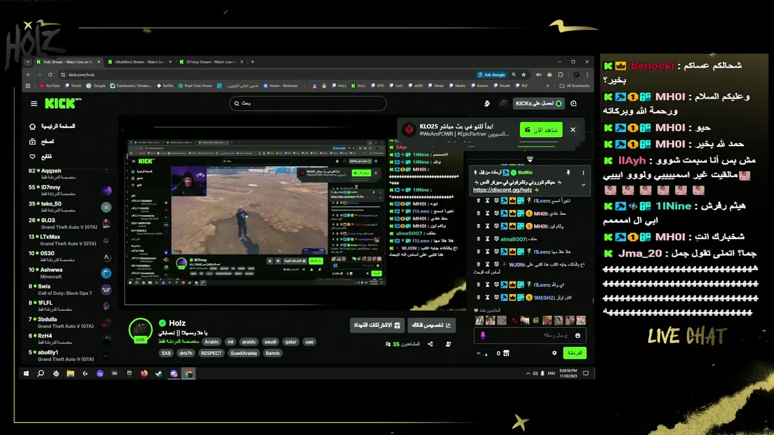
Task: Click the Gift Subs button under the stream
Action: click(377, 325)
